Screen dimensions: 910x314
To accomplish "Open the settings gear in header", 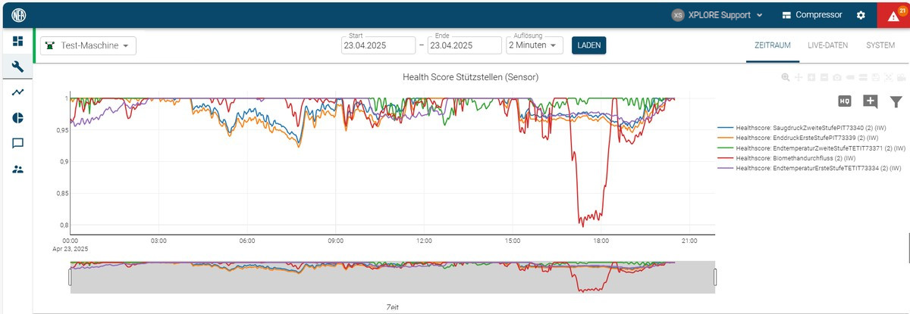I will coord(861,15).
